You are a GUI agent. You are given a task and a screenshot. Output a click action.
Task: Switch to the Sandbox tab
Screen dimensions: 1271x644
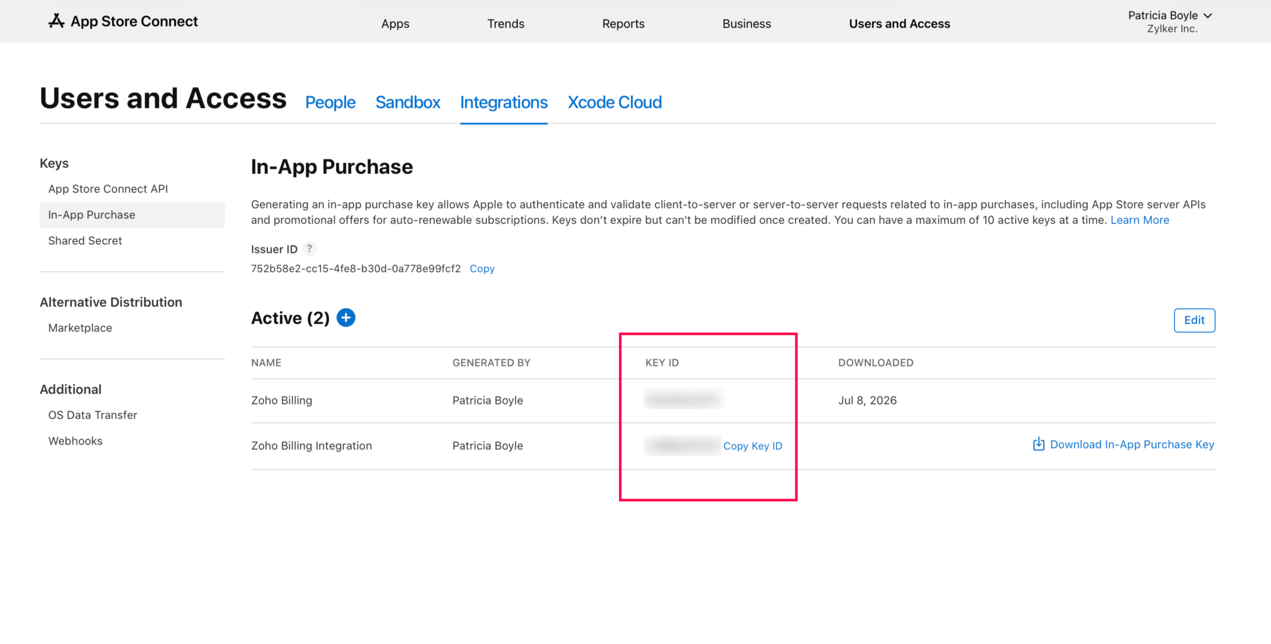(x=408, y=102)
